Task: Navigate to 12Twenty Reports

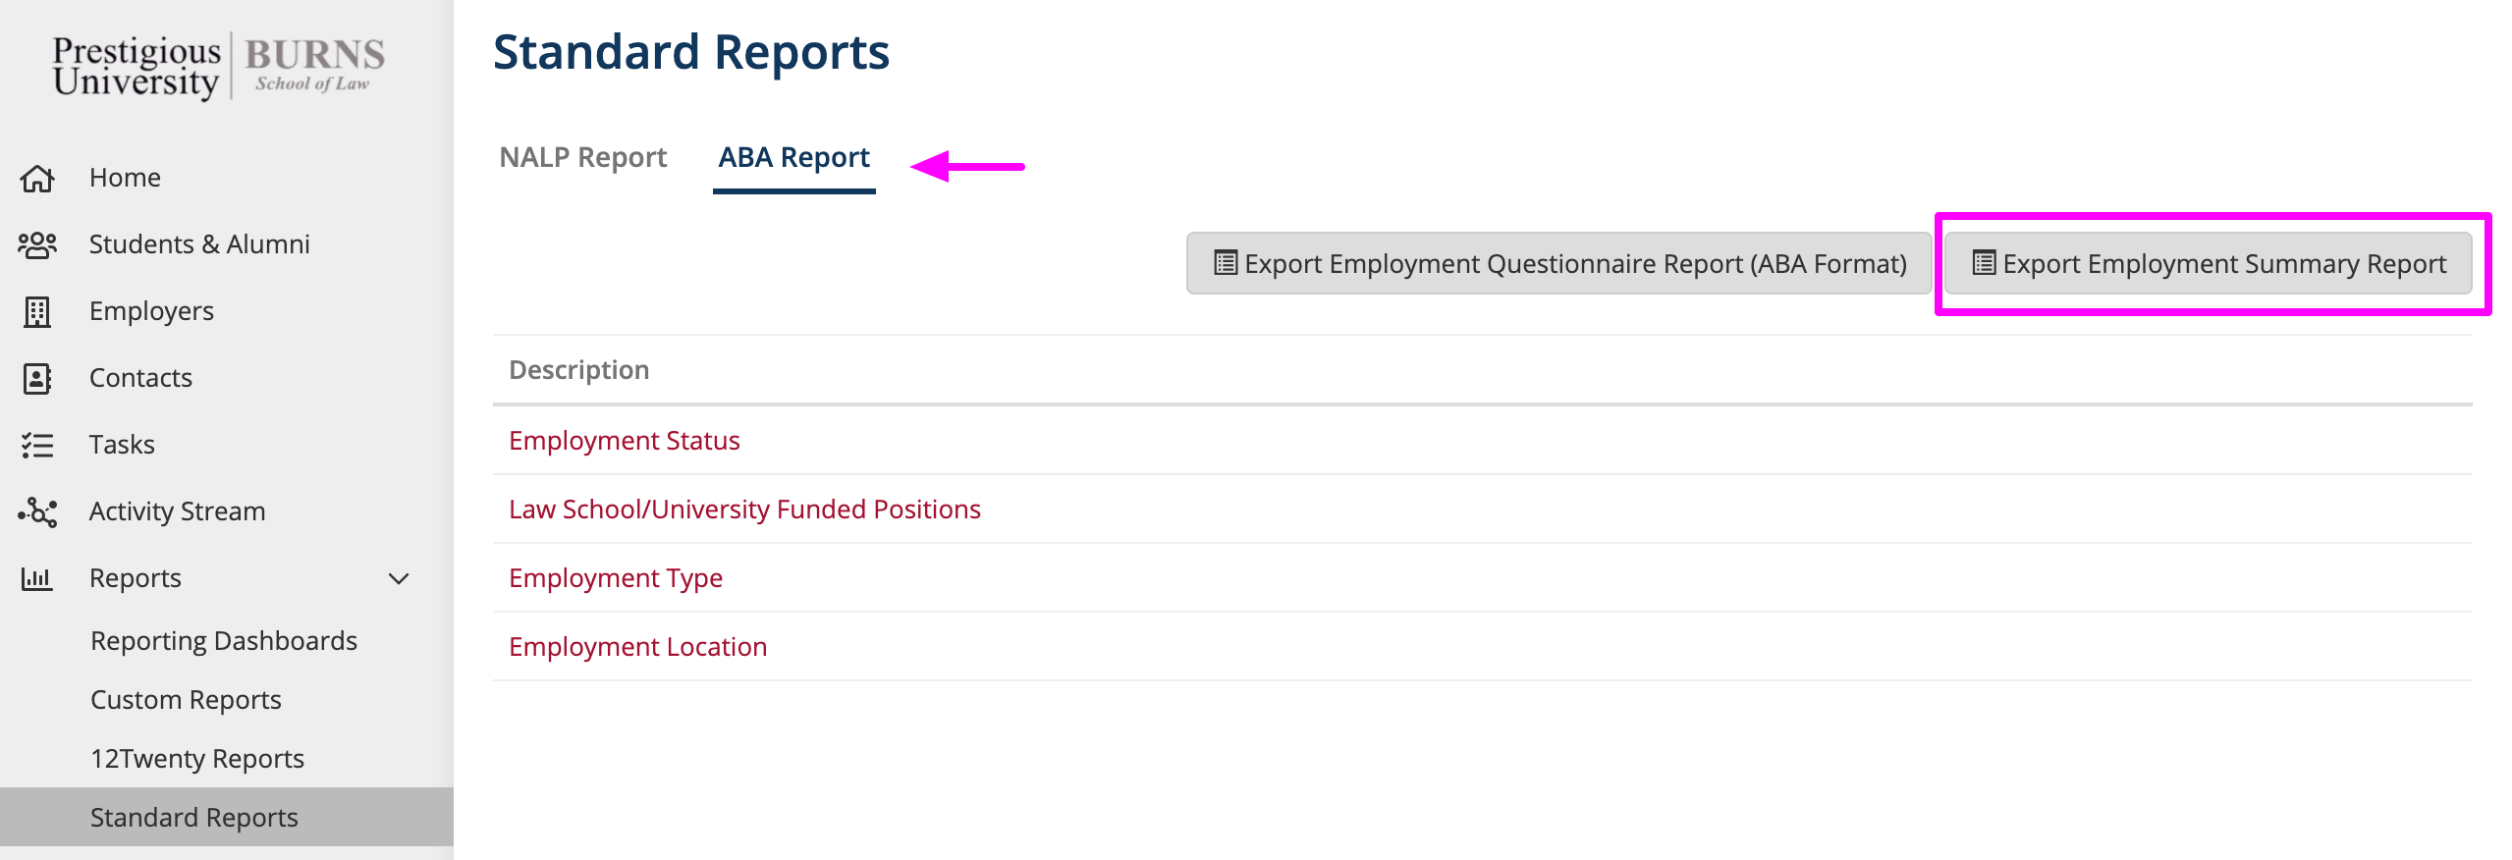Action: tap(197, 759)
